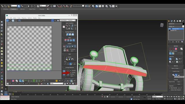Click the Tweak In View button

point(176,71)
